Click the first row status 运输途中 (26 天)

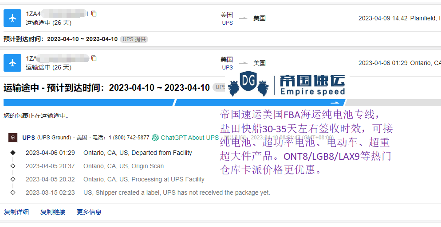point(49,23)
